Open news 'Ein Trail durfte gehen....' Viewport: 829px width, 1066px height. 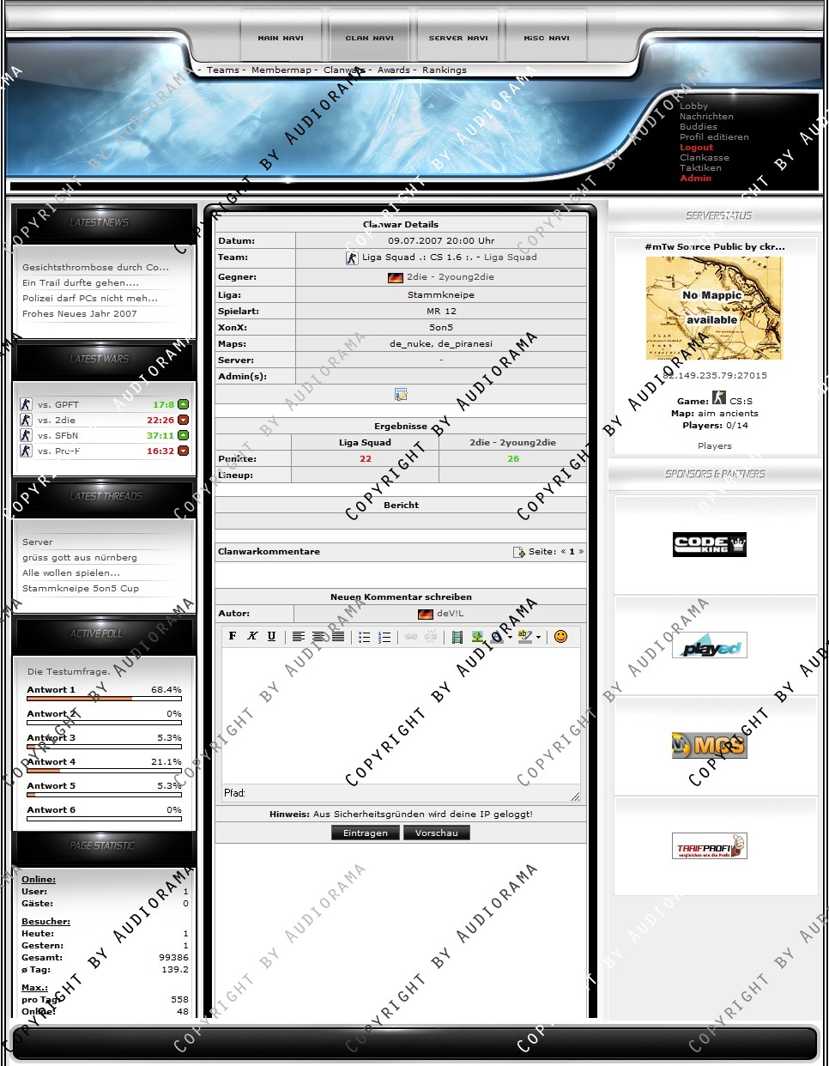point(81,283)
